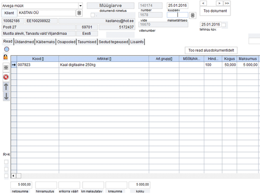
Task: Click the registry code field 10082186
Action: tap(13, 21)
